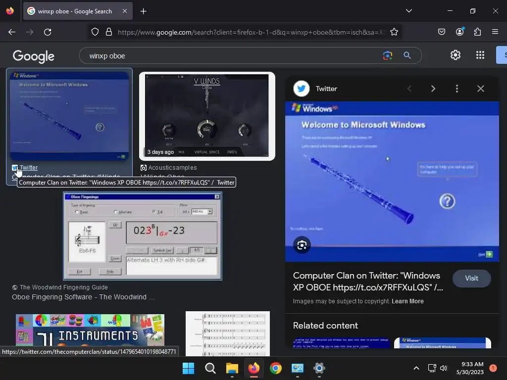Click the address bar URL

pos(251,32)
